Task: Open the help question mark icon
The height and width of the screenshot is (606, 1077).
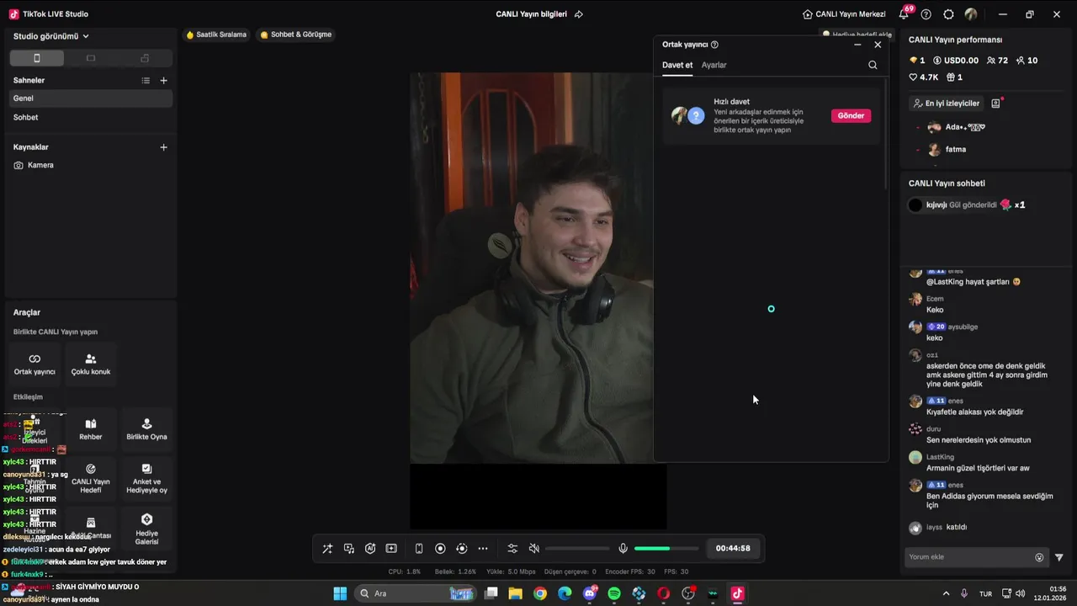Action: [926, 14]
